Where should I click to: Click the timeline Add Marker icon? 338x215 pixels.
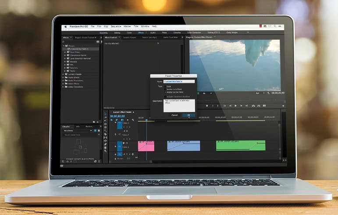128,120
